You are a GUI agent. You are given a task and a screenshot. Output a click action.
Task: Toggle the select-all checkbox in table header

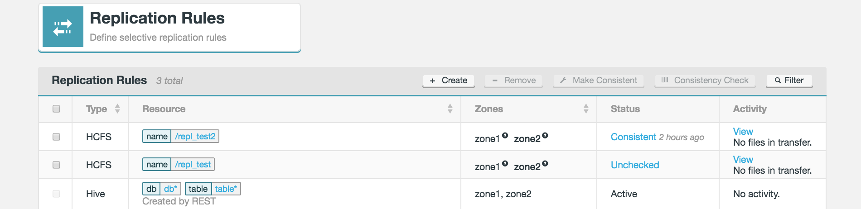coord(56,109)
